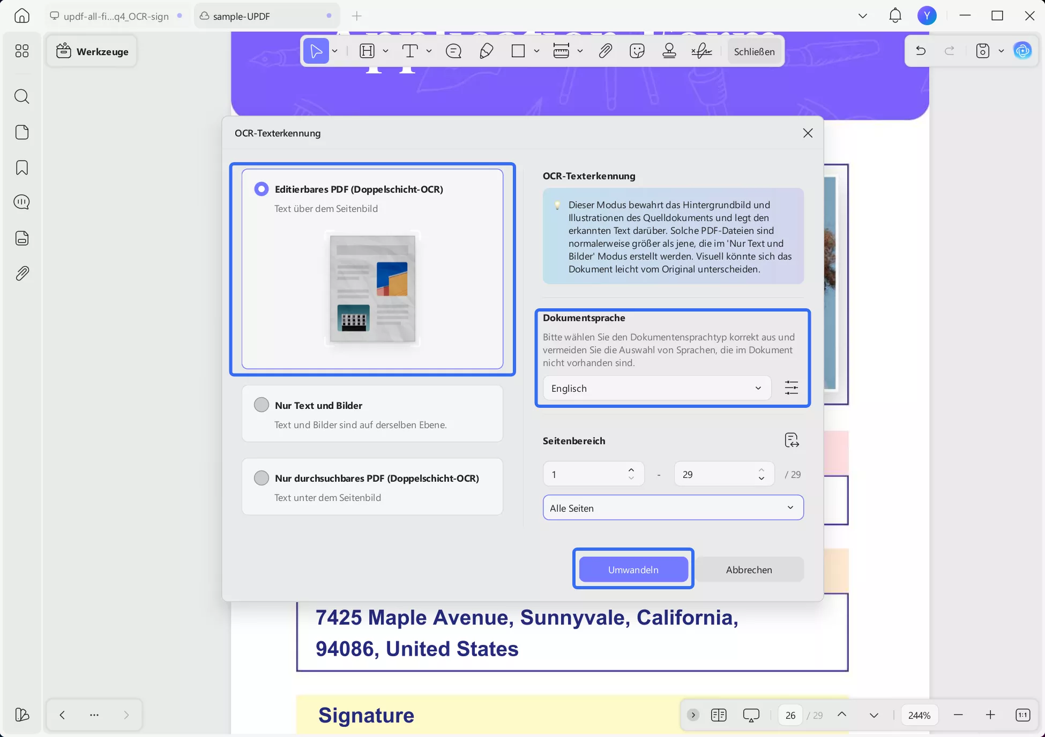Viewport: 1045px width, 737px height.
Task: Select the Stamp tool in the toolbar
Action: coord(669,51)
